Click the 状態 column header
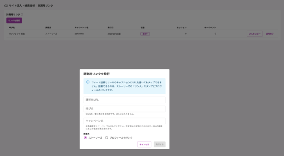Screen dimensions: 284x156 point(142,27)
